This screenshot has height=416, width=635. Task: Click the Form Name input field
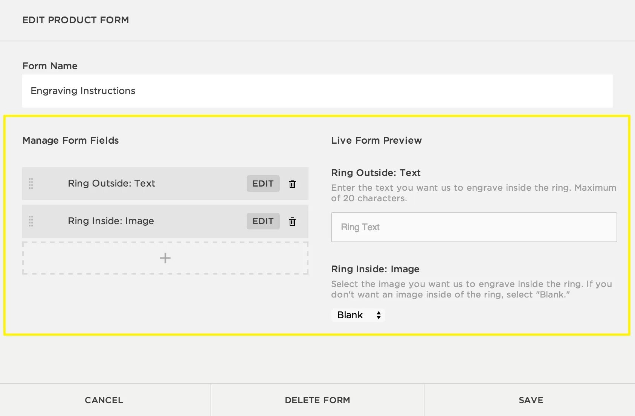point(317,91)
